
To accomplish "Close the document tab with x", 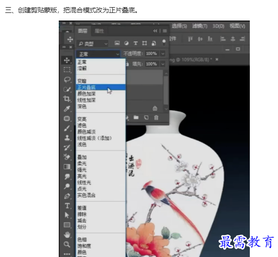I will click(x=217, y=60).
